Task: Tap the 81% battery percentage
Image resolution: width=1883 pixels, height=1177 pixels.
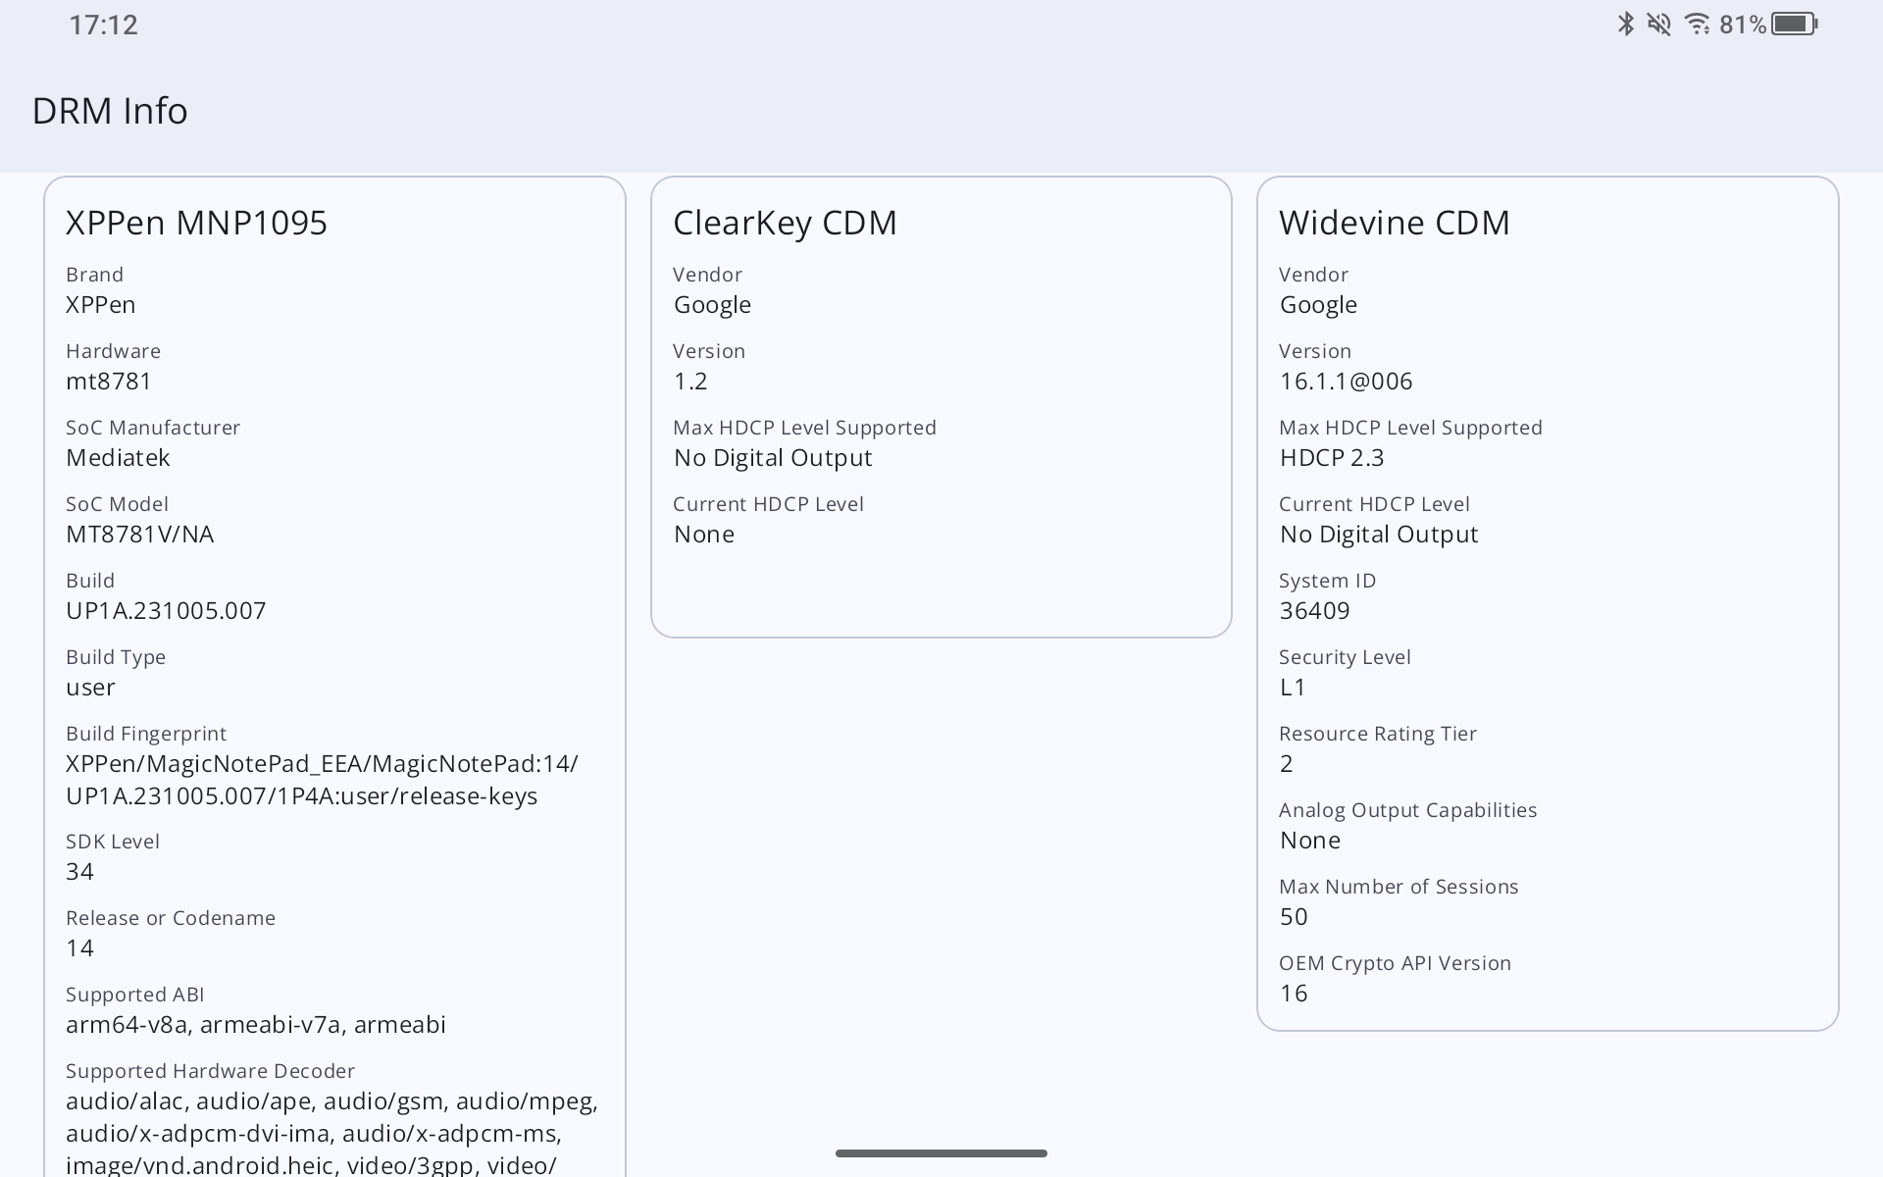Action: [x=1743, y=25]
